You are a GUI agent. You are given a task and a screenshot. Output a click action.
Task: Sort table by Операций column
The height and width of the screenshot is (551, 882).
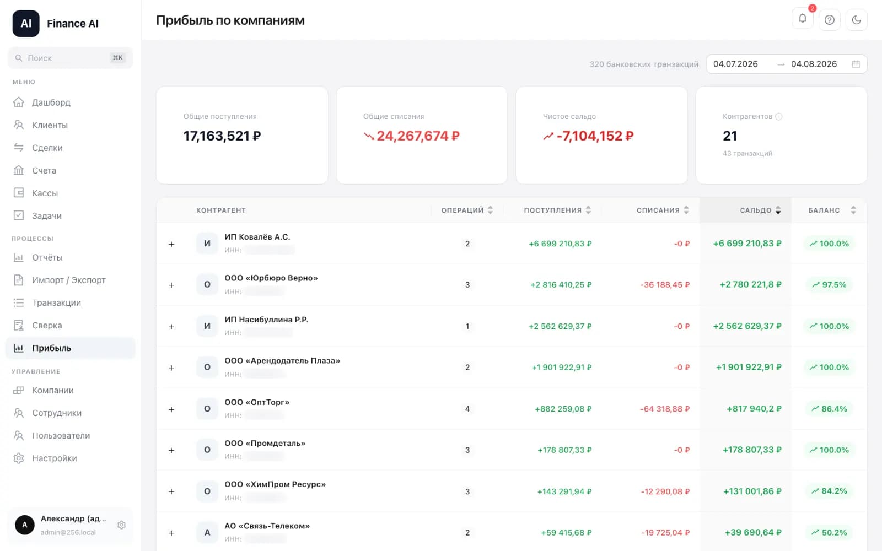tap(467, 210)
